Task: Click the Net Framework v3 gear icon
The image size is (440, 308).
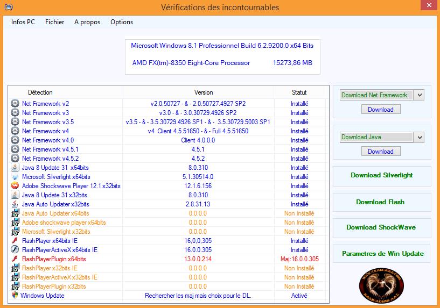Action: coord(15,112)
